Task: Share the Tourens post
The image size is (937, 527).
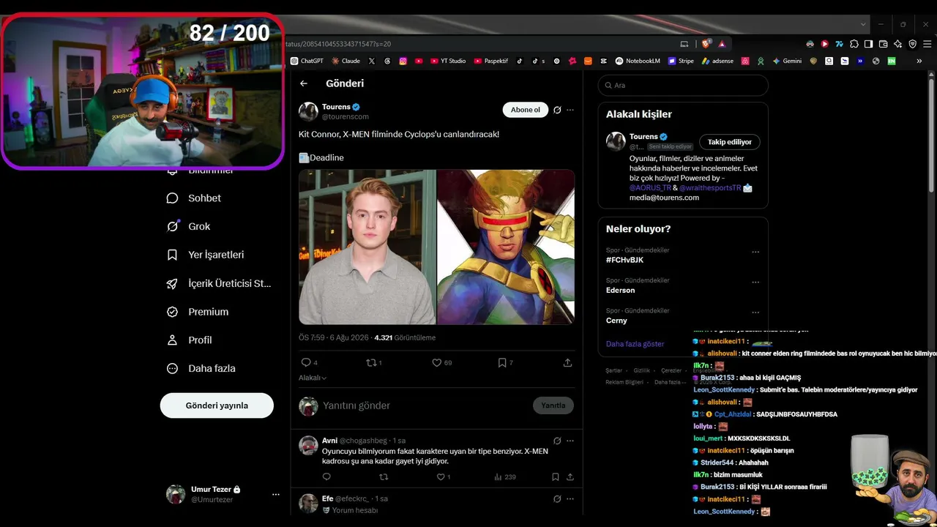Action: click(567, 362)
